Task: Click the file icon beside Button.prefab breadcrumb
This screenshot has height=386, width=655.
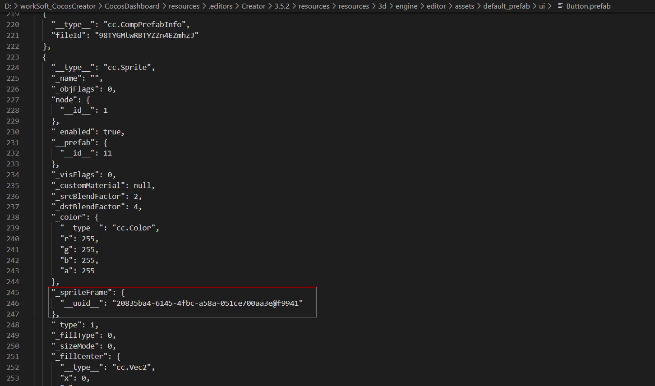Action: [560, 6]
